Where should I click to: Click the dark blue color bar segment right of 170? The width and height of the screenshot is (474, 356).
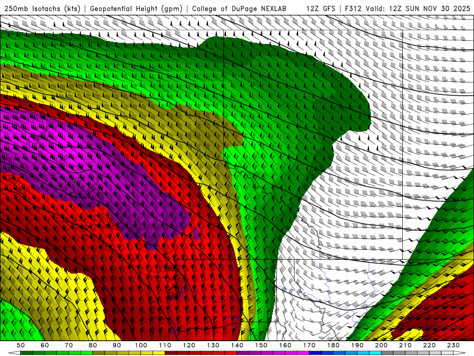click(x=315, y=353)
